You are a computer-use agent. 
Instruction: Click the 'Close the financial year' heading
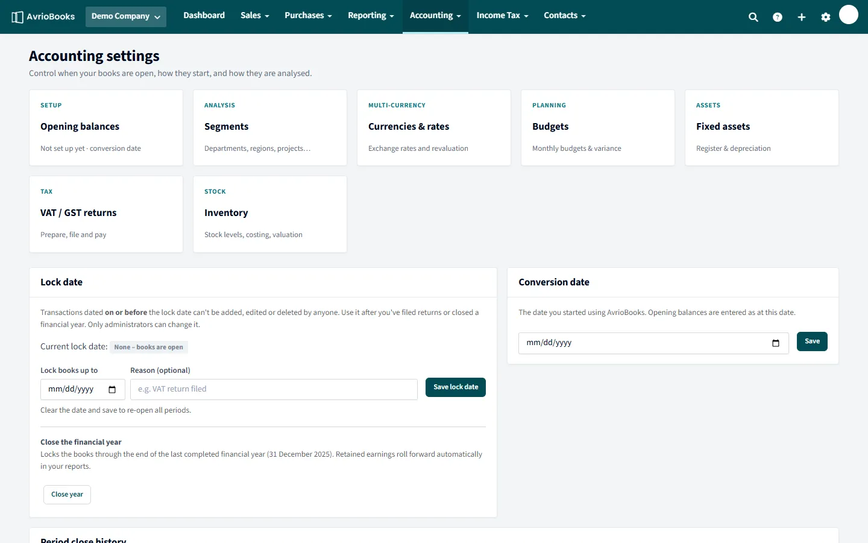coord(81,442)
